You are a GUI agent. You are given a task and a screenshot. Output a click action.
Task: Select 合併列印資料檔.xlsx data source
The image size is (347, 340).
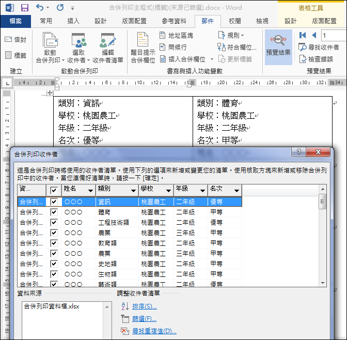52,306
